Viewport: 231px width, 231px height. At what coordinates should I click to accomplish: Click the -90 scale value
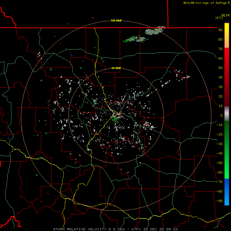219,201
